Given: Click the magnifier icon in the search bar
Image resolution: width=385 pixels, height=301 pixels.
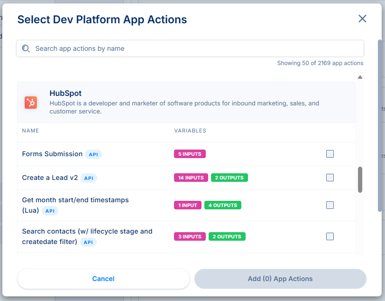Looking at the screenshot, I should click(26, 48).
